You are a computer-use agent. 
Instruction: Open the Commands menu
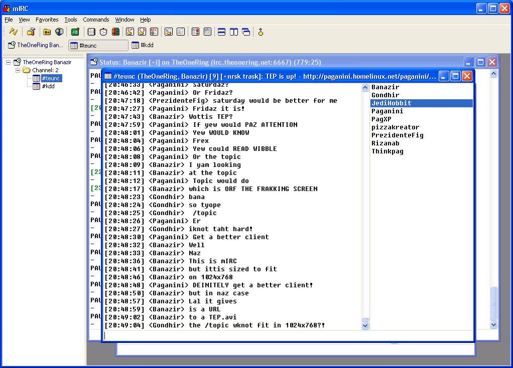pos(96,20)
